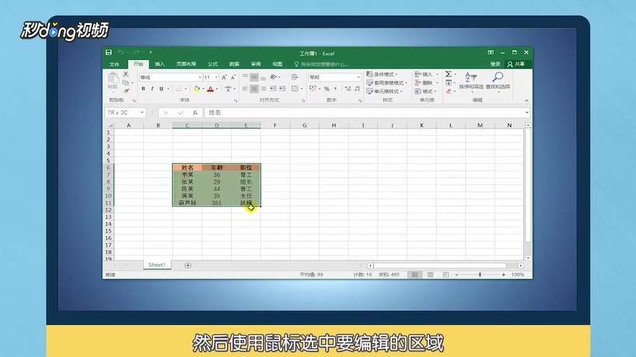Open the borders dropdown arrow
This screenshot has height=357, width=636.
[186, 89]
